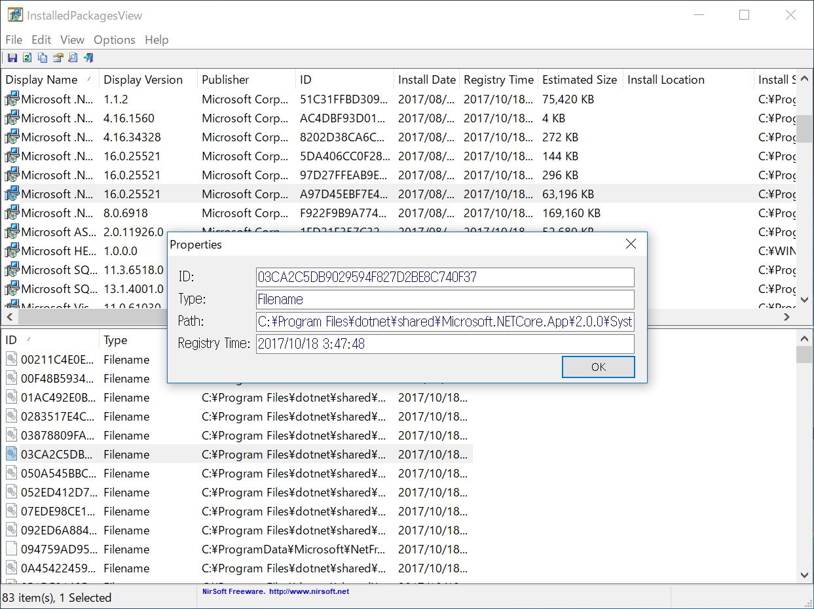Close the Properties dialog with X

631,244
